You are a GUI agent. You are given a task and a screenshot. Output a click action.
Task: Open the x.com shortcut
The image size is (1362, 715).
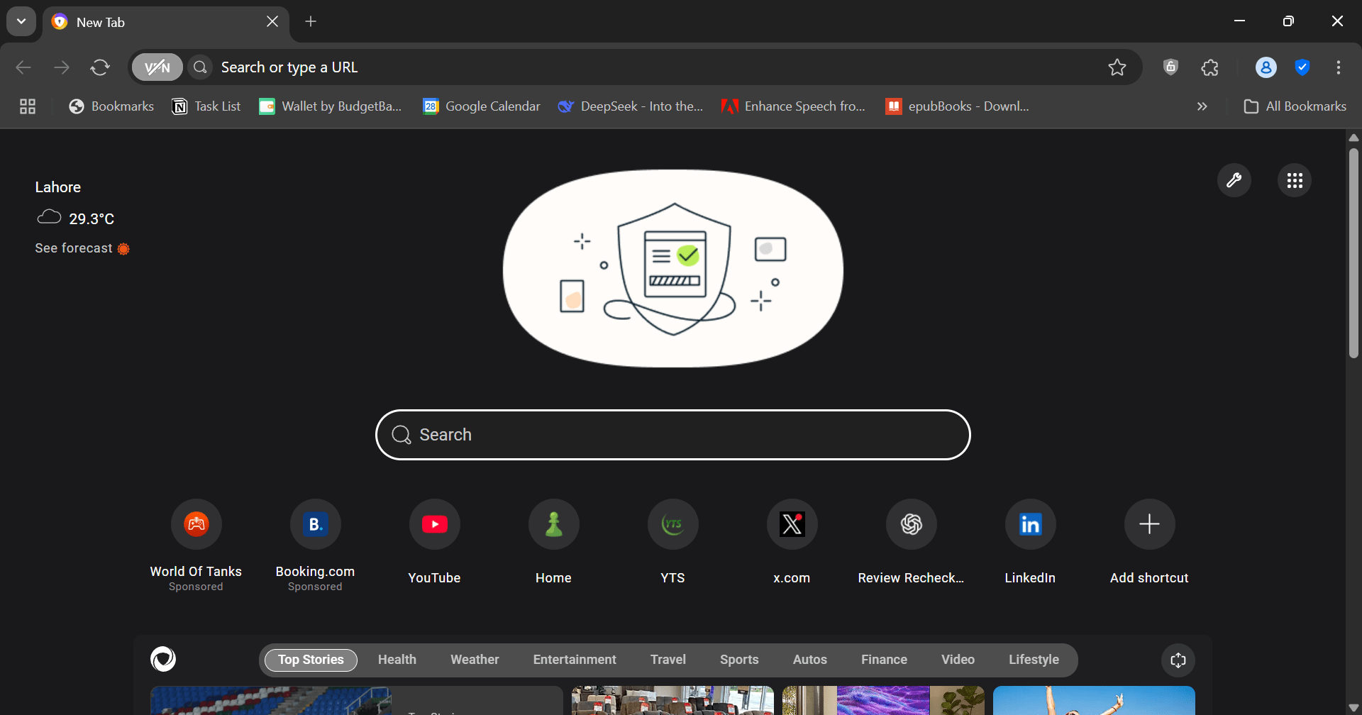pos(792,524)
